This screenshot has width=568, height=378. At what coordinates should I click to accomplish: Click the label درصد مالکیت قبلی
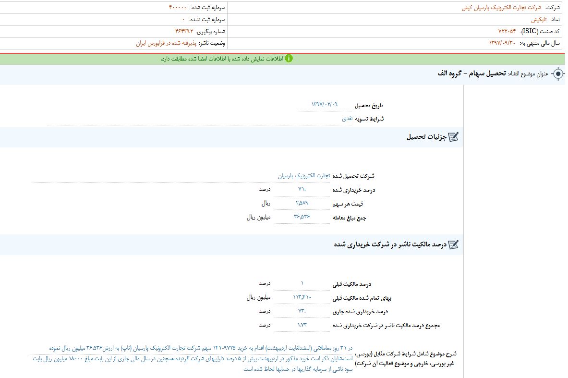[x=352, y=284]
